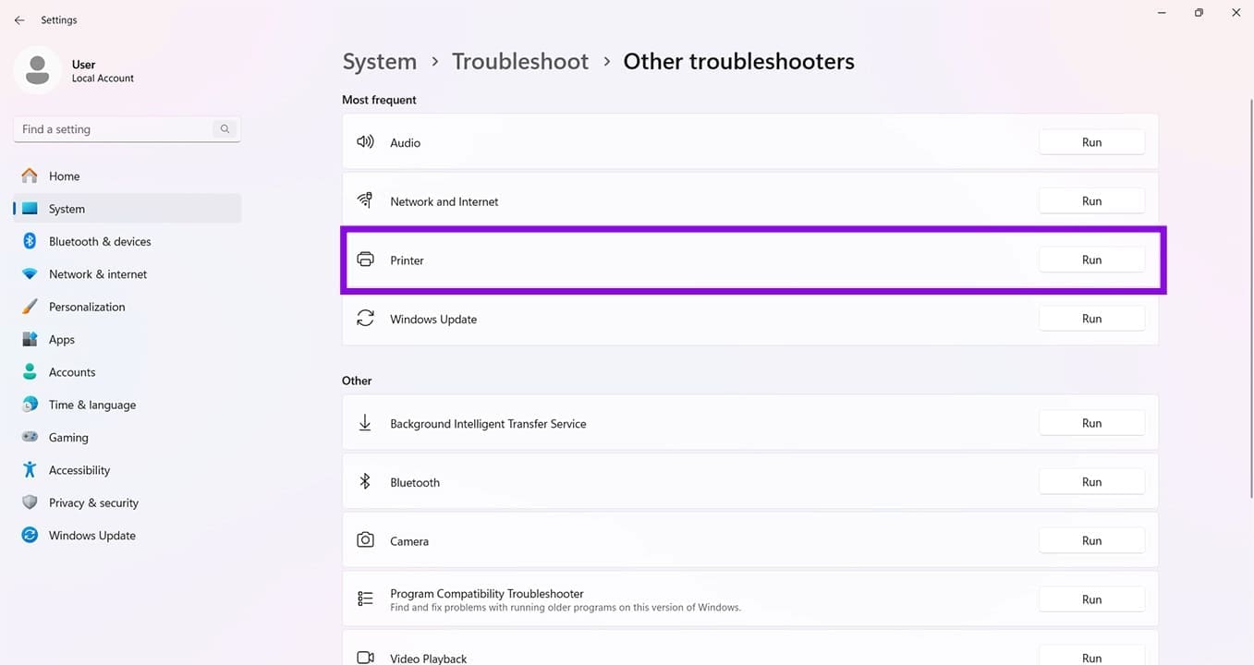This screenshot has height=665, width=1254.
Task: Click the Gaming controller icon
Action: (30, 437)
